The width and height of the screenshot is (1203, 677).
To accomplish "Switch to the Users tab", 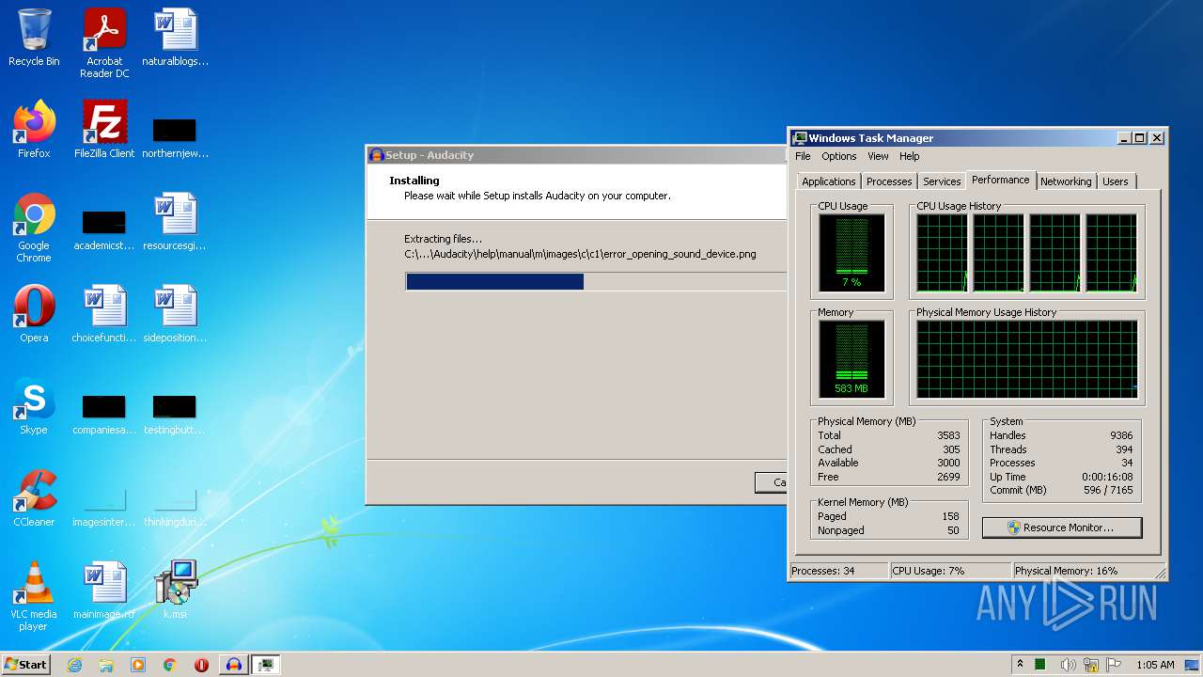I will click(1116, 181).
